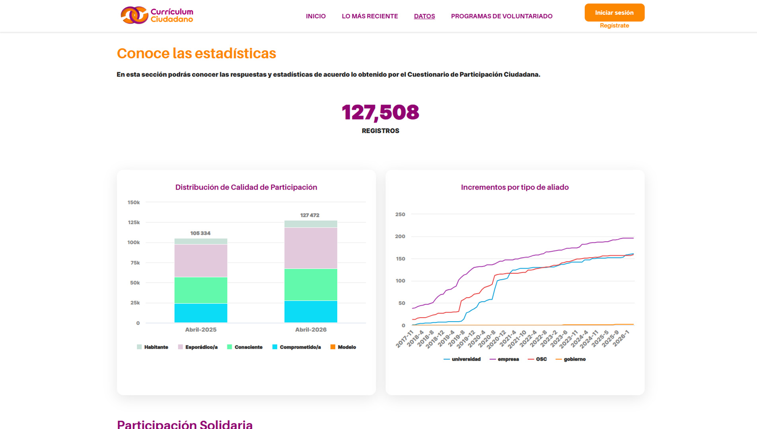Click the Abril-2026 green Consciente segment

[x=310, y=285]
